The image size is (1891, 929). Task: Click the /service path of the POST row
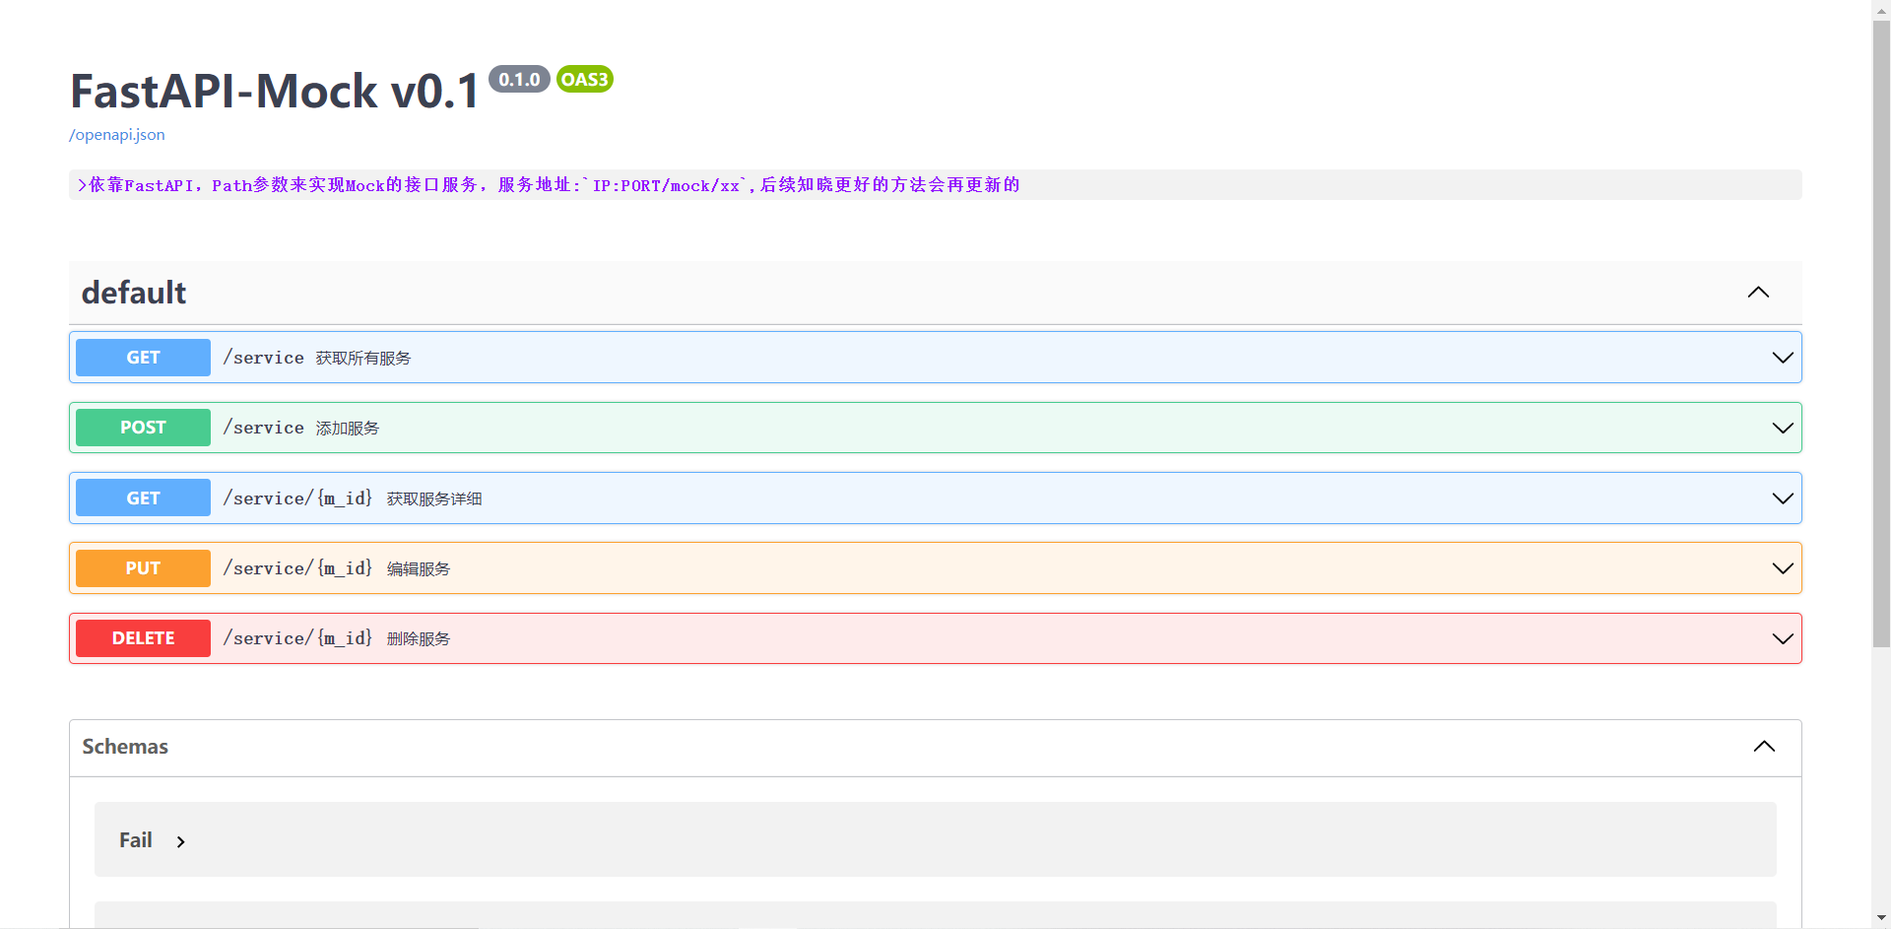pyautogui.click(x=263, y=428)
